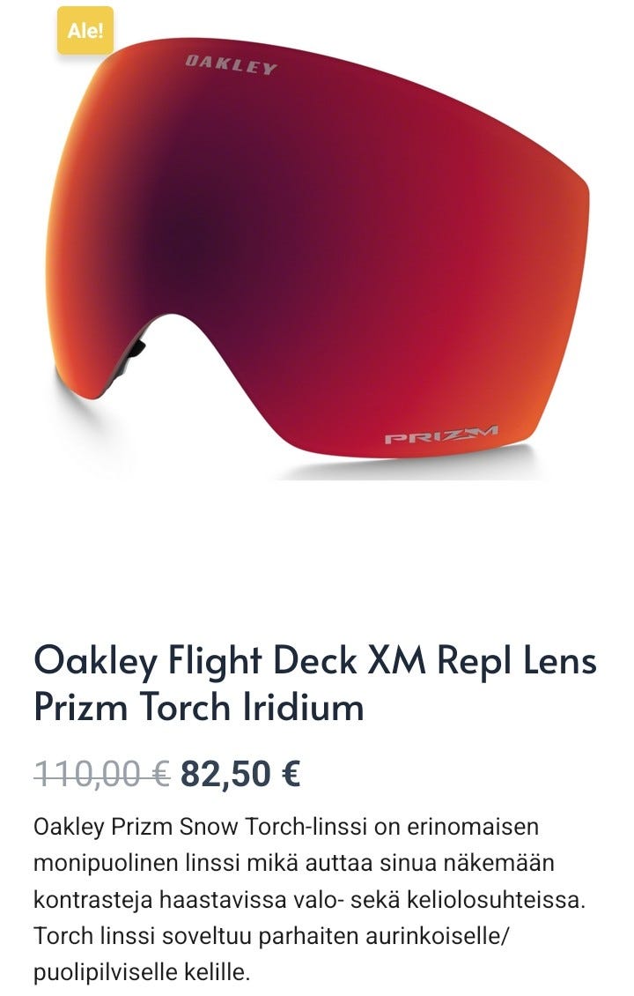This screenshot has width=634, height=996.
Task: Click the Oakley Prizm Snow Torch-linssi description line
Action: coord(286,827)
